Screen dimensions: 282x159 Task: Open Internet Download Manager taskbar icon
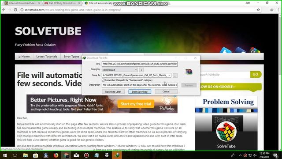(117, 155)
